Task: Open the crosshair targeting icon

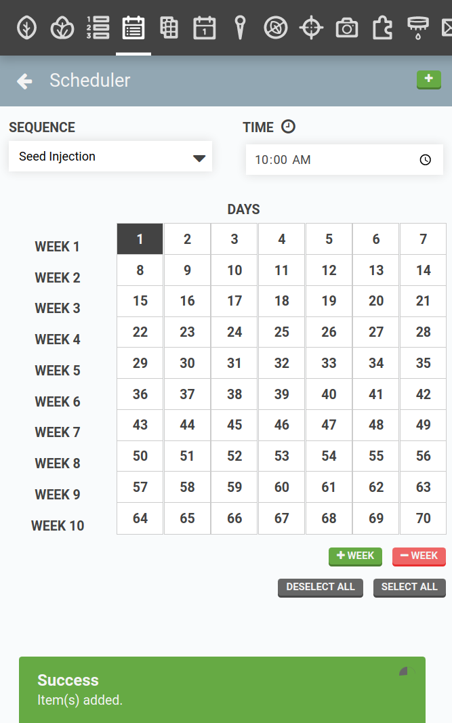Action: tap(310, 28)
